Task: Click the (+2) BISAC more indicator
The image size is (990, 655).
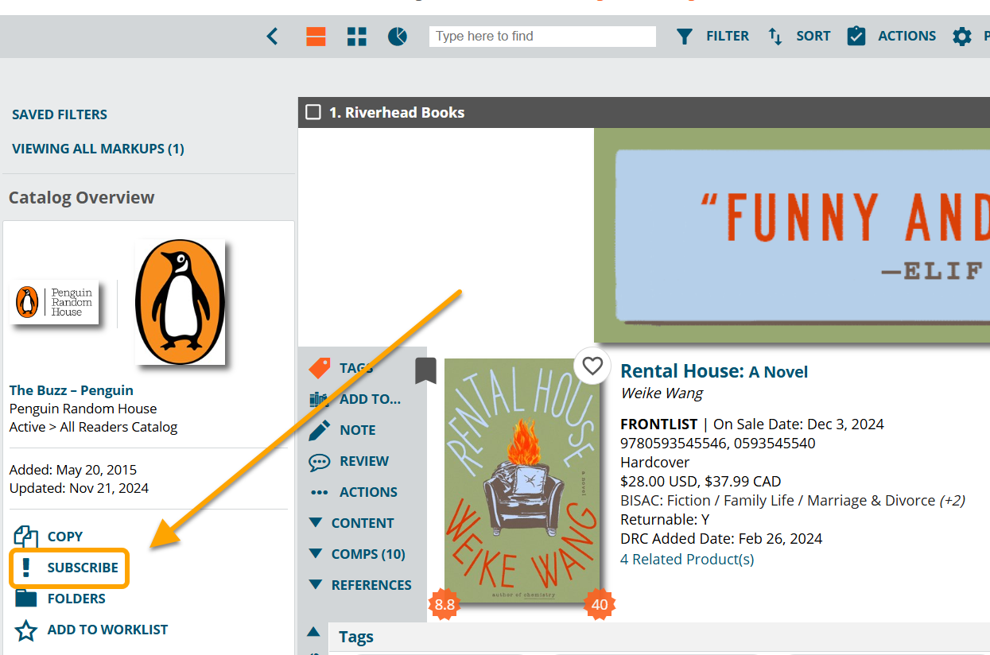Action: 952,500
